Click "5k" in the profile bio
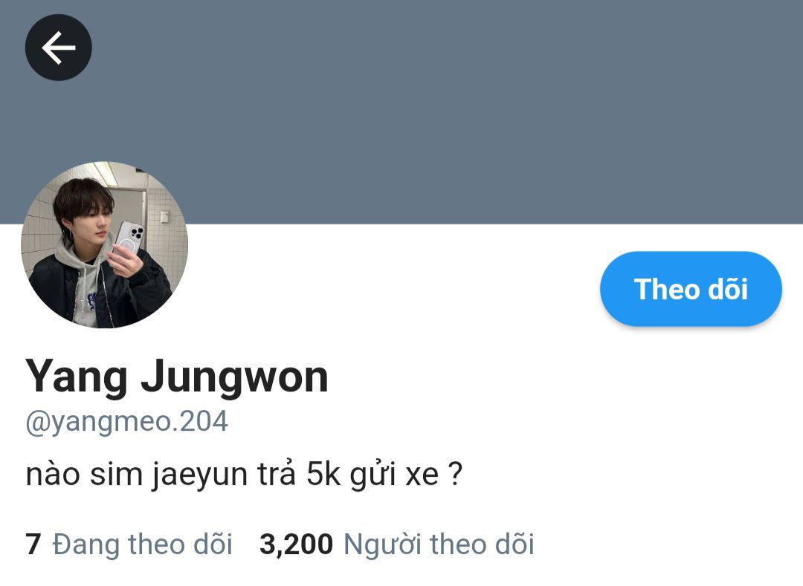803x586 pixels. point(323,474)
